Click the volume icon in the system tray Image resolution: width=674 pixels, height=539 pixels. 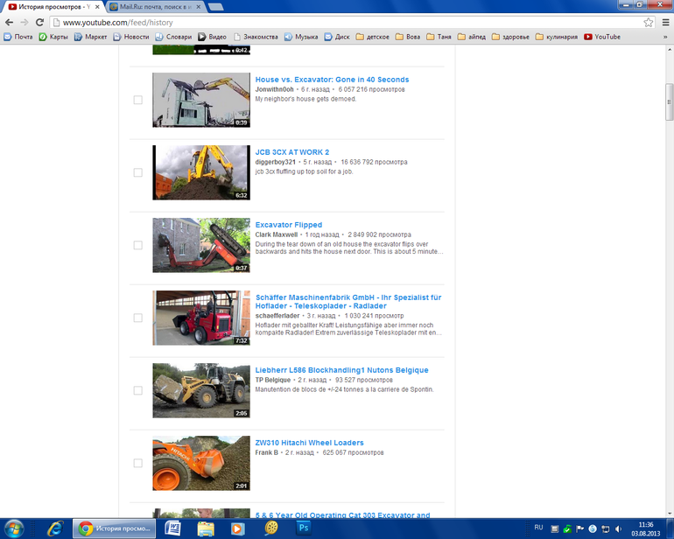618,528
